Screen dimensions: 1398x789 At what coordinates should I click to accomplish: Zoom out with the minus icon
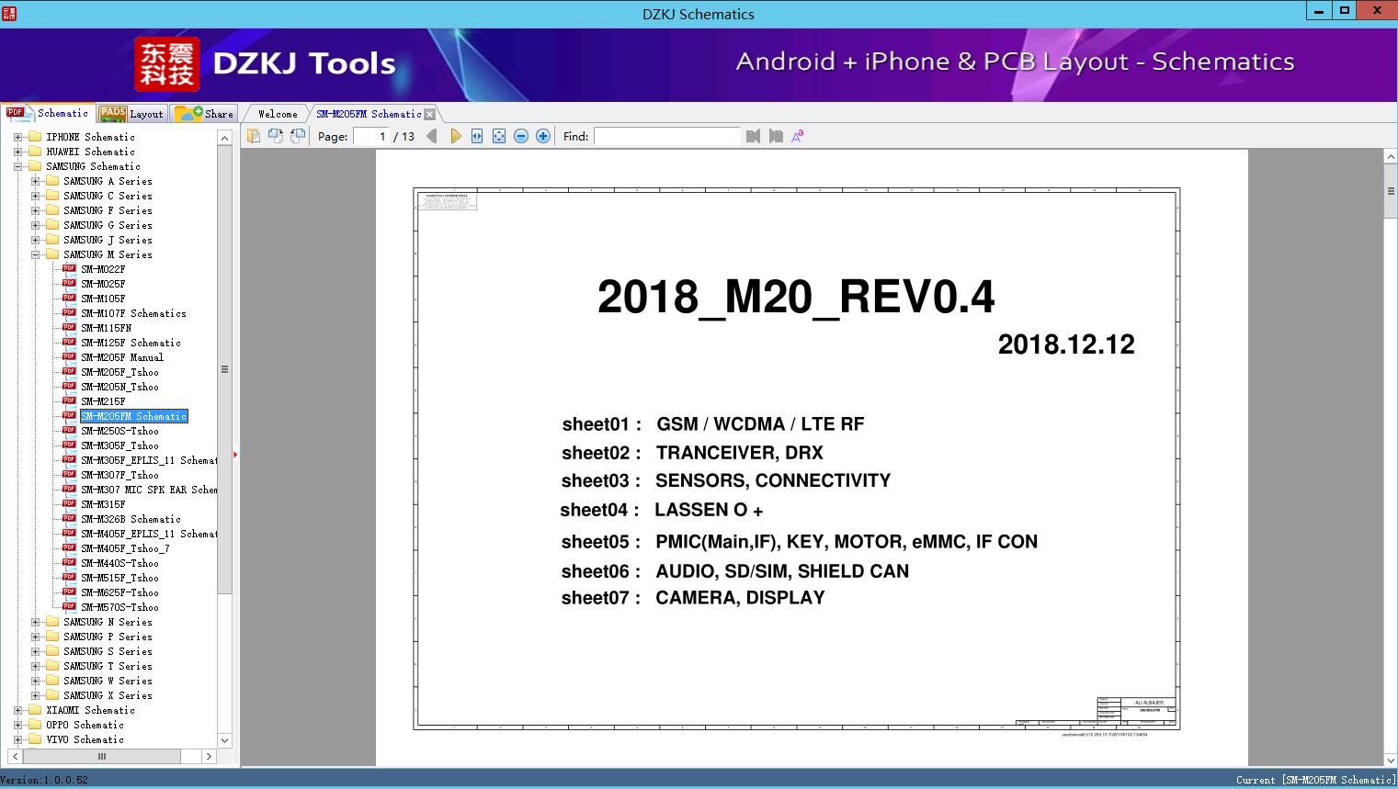tap(521, 136)
